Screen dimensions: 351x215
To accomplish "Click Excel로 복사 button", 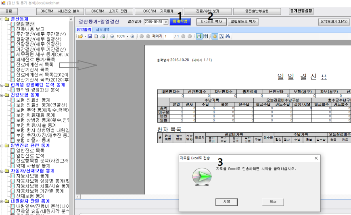I will click(211, 22).
